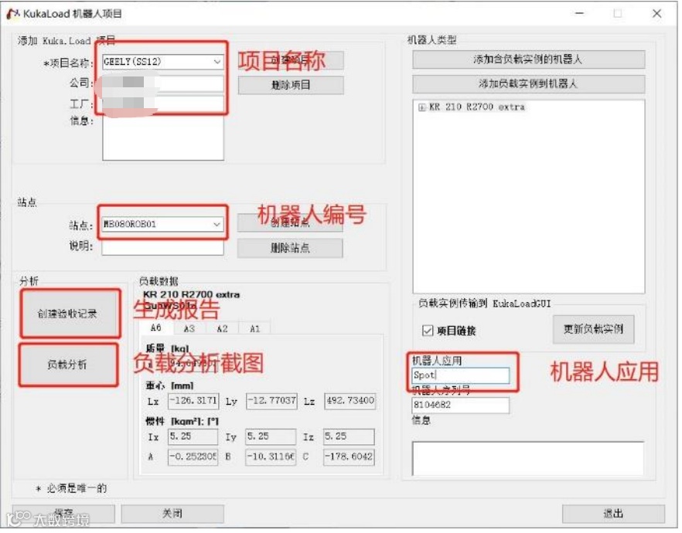Viewport: 682px width, 533px height.
Task: Toggle the 项目链接 checkbox
Action: click(x=428, y=331)
